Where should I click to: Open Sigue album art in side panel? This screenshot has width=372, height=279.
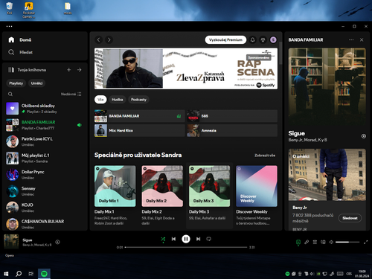pyautogui.click(x=327, y=87)
